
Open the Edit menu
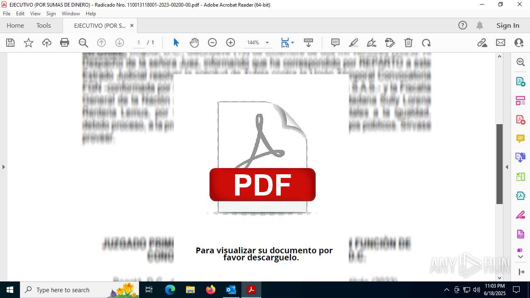click(20, 14)
